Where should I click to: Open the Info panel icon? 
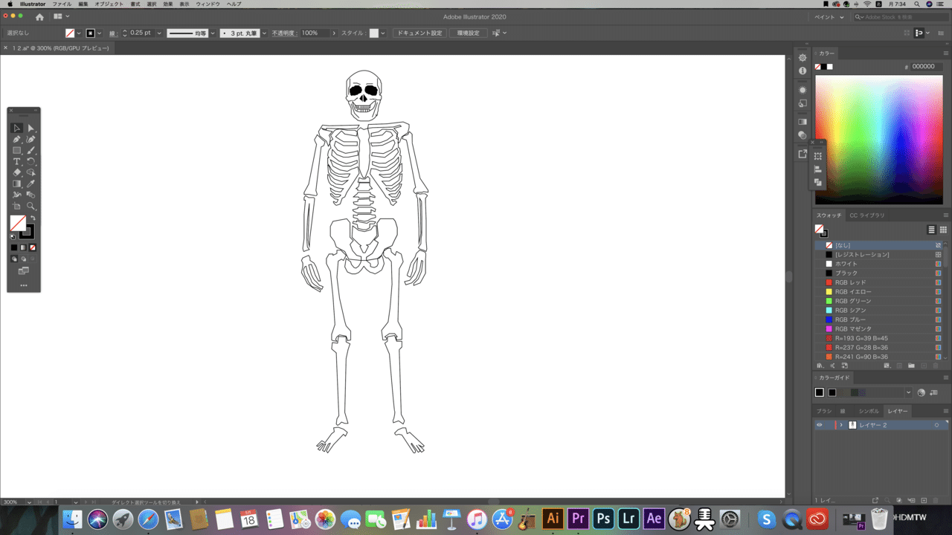803,71
